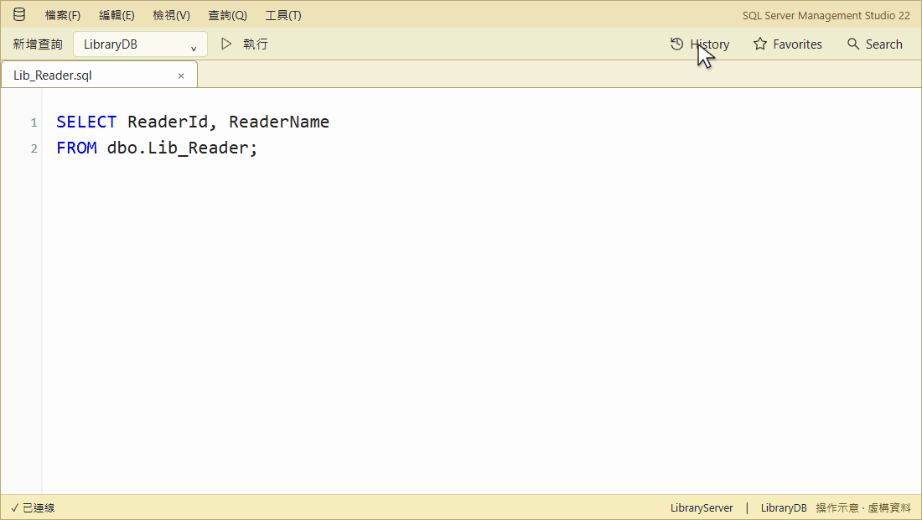This screenshot has height=520, width=922.
Task: Open the 檔案(F) menu
Action: [63, 15]
